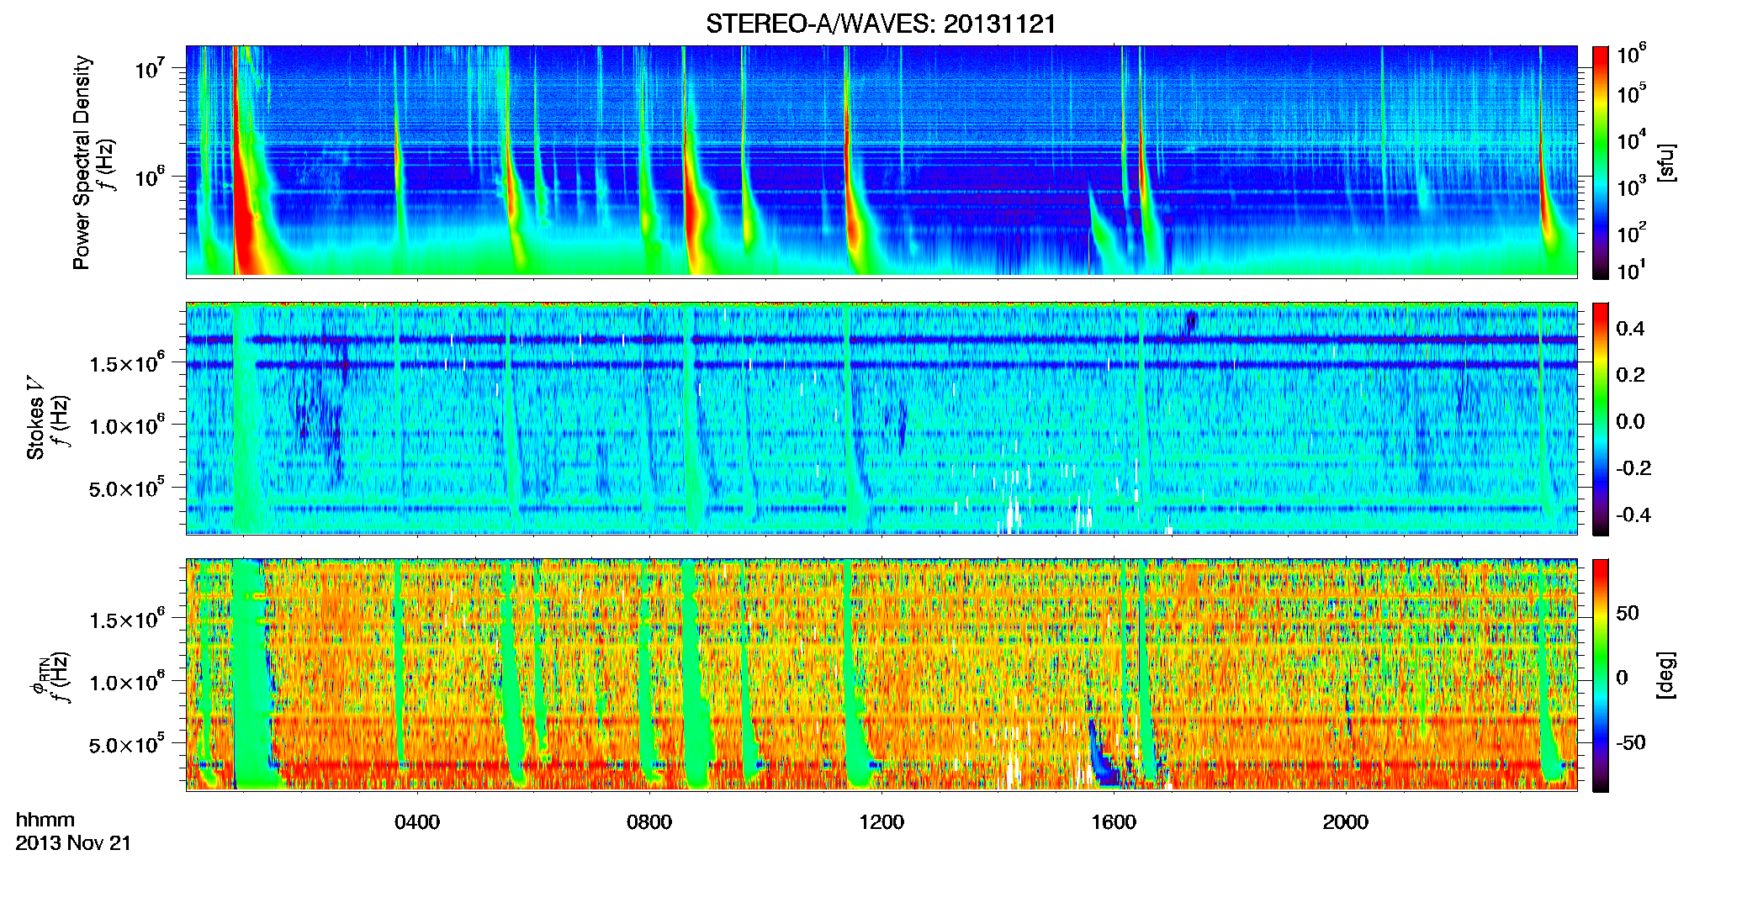Click the 1200 time tick label
This screenshot has height=908, width=1763.
[x=881, y=821]
